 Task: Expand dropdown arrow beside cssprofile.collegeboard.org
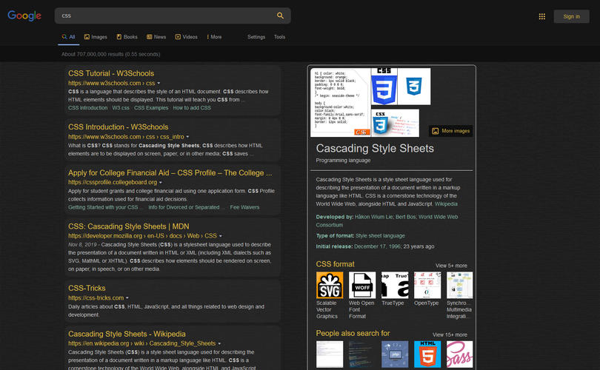160,182
